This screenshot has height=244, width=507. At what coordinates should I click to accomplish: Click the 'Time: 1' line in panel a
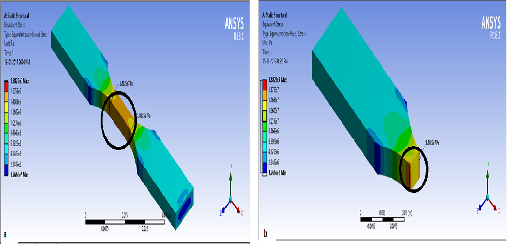[x=8, y=53]
